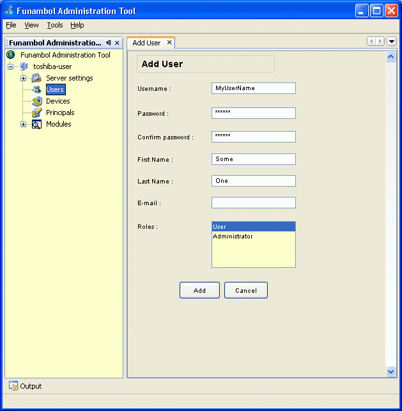The height and width of the screenshot is (411, 402).
Task: Click the Server settings icon
Action: click(x=36, y=78)
